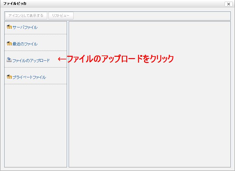Click the red ファイルのアップロードをクリック annotation text
The width and height of the screenshot is (235, 171).
click(x=120, y=59)
